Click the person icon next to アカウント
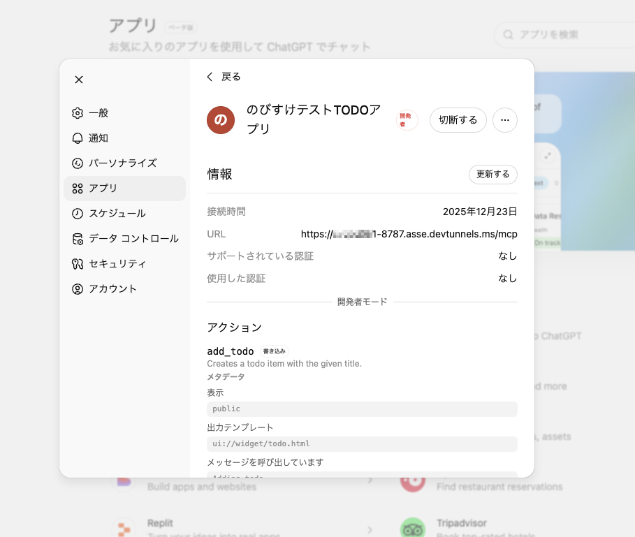635x537 pixels. point(78,289)
